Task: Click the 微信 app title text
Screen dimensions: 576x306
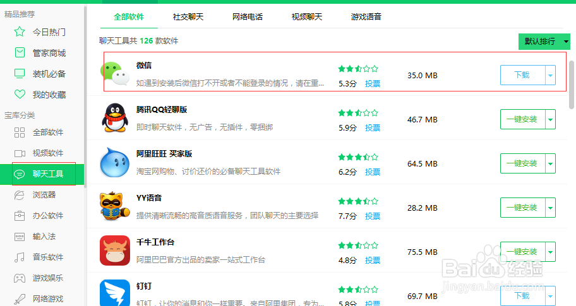Action: click(143, 66)
